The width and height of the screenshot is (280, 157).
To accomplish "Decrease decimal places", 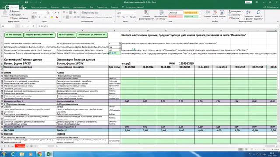I will (x=134, y=17).
